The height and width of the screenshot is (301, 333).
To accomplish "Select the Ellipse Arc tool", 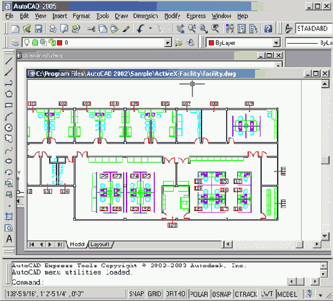I will 9,172.
